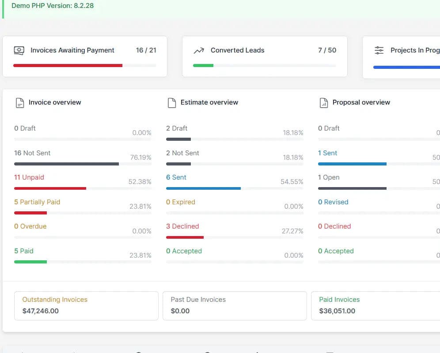
Task: View the 3 Declined estimates
Action: point(183,226)
